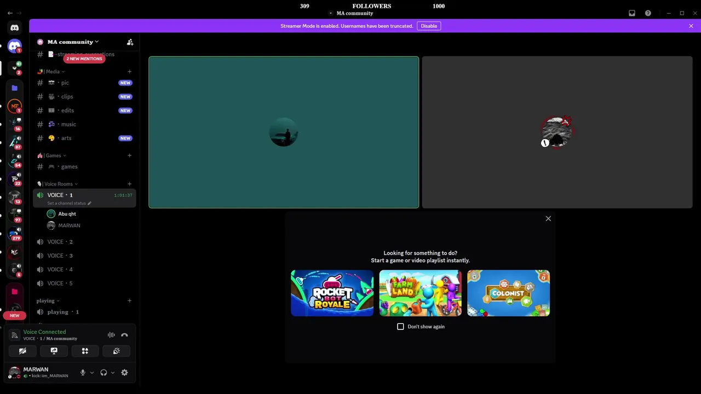Open input device options arrow beside microphone
The width and height of the screenshot is (701, 394).
[x=91, y=373]
